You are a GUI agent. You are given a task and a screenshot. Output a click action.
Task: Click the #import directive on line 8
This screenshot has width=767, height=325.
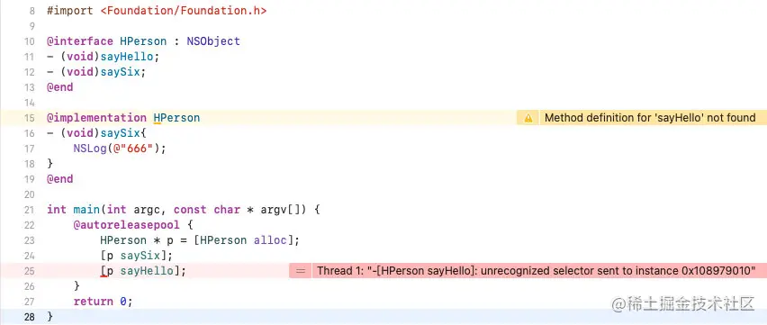tap(70, 11)
